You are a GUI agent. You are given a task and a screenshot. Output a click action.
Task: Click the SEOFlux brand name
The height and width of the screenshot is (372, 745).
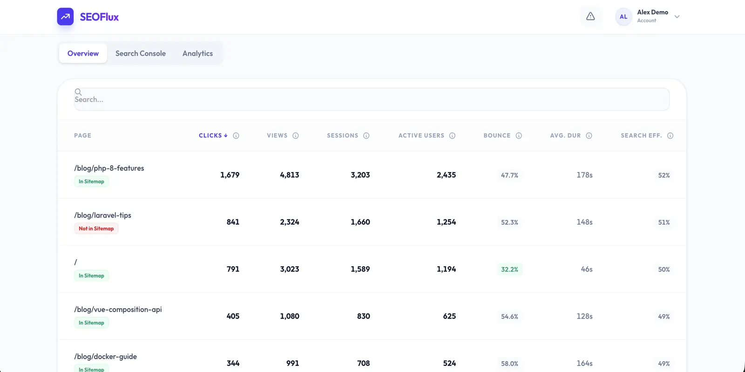[99, 17]
